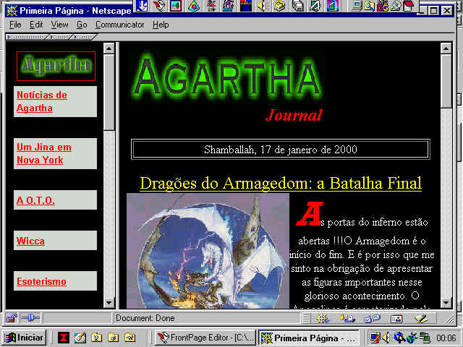The image size is (463, 347).
Task: Open the My Computer shortcut bar icon
Action: pyautogui.click(x=357, y=6)
